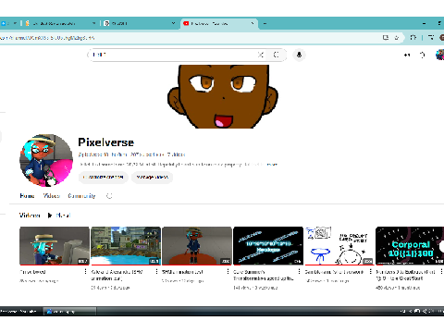Open options menu for the third video
Viewport: 444px width, 333px height.
pos(228,272)
